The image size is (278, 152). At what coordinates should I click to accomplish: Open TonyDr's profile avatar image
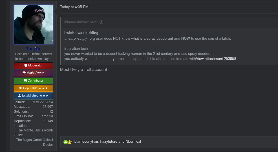(x=33, y=24)
